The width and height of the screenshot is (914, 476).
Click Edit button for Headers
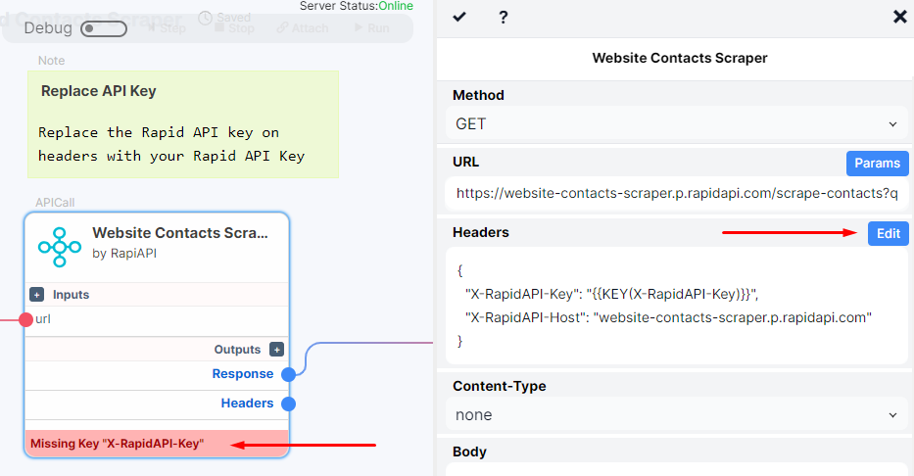point(888,234)
